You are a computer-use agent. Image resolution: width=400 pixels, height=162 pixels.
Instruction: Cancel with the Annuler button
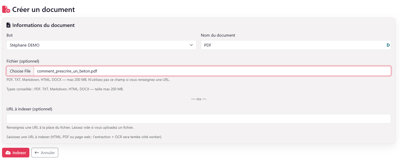tap(45, 153)
